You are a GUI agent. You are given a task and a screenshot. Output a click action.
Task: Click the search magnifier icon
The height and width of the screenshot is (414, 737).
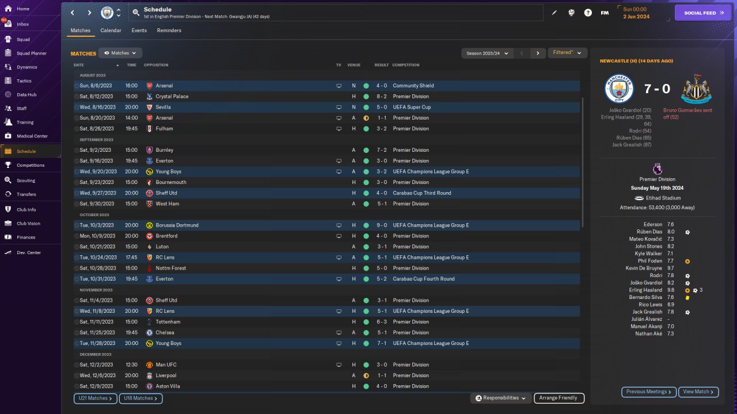point(135,13)
